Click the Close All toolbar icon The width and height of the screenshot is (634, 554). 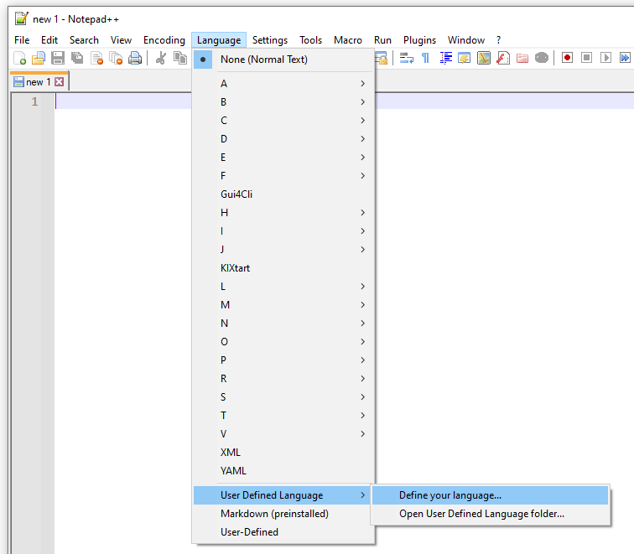pos(116,58)
